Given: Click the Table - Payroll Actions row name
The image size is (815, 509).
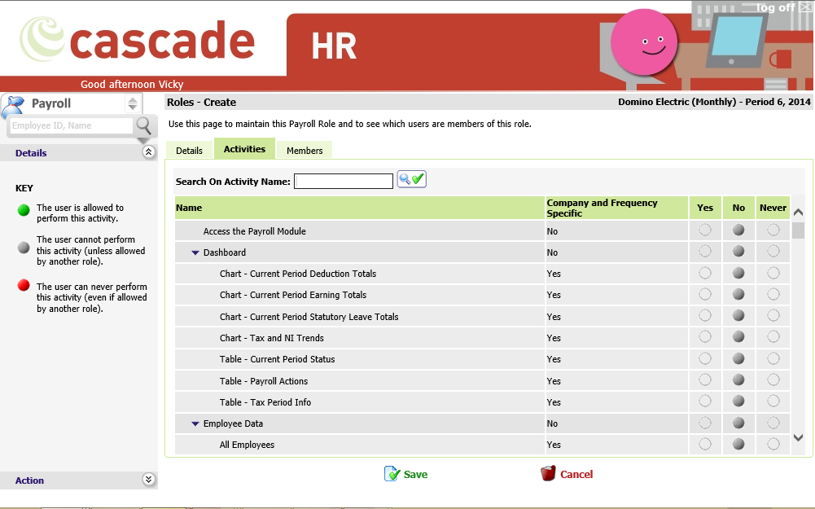Looking at the screenshot, I should [x=264, y=381].
